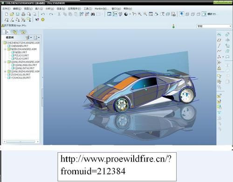Click the settings tool icon in model tree header

point(28,38)
